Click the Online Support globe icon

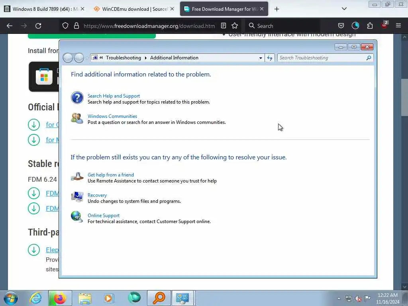tap(77, 217)
